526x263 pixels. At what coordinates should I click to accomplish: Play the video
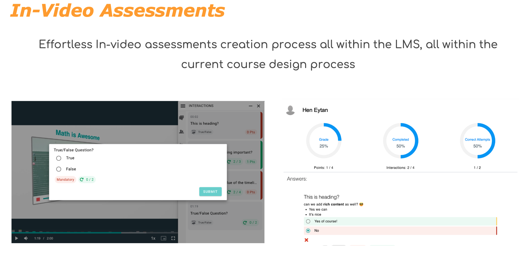pos(16,238)
